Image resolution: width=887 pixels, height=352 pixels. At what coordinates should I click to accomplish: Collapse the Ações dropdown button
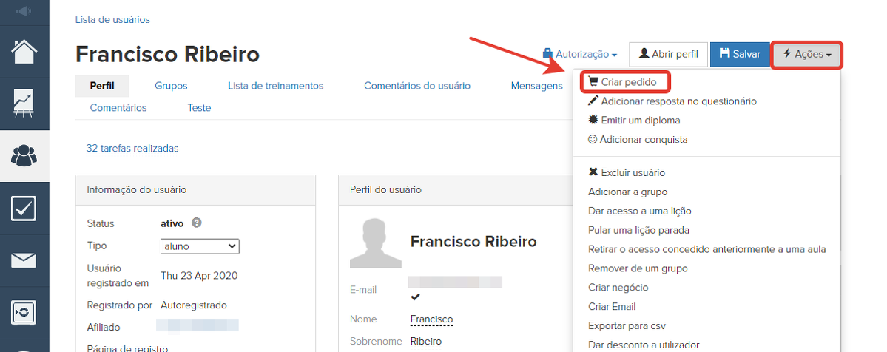(x=806, y=54)
